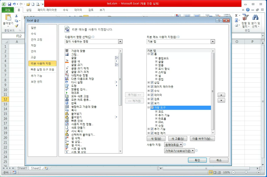
Task: Uncheck the 삽입 tab checkbox
Action: 152,82
